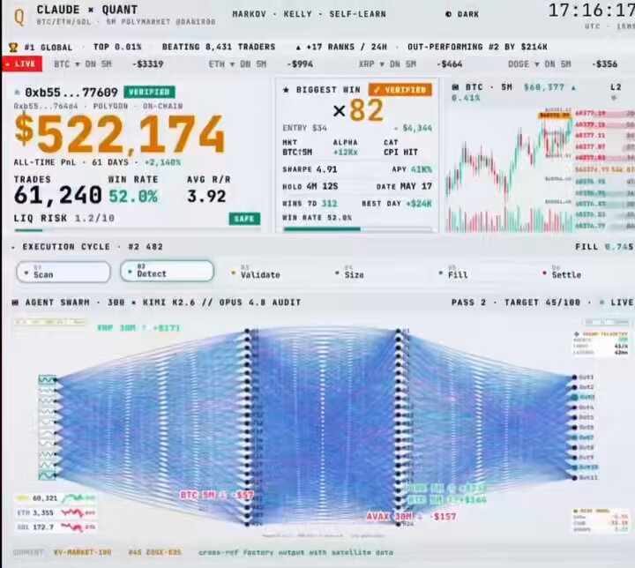Click the AVG R/R 3.92 value
The image size is (635, 568).
[x=206, y=197]
